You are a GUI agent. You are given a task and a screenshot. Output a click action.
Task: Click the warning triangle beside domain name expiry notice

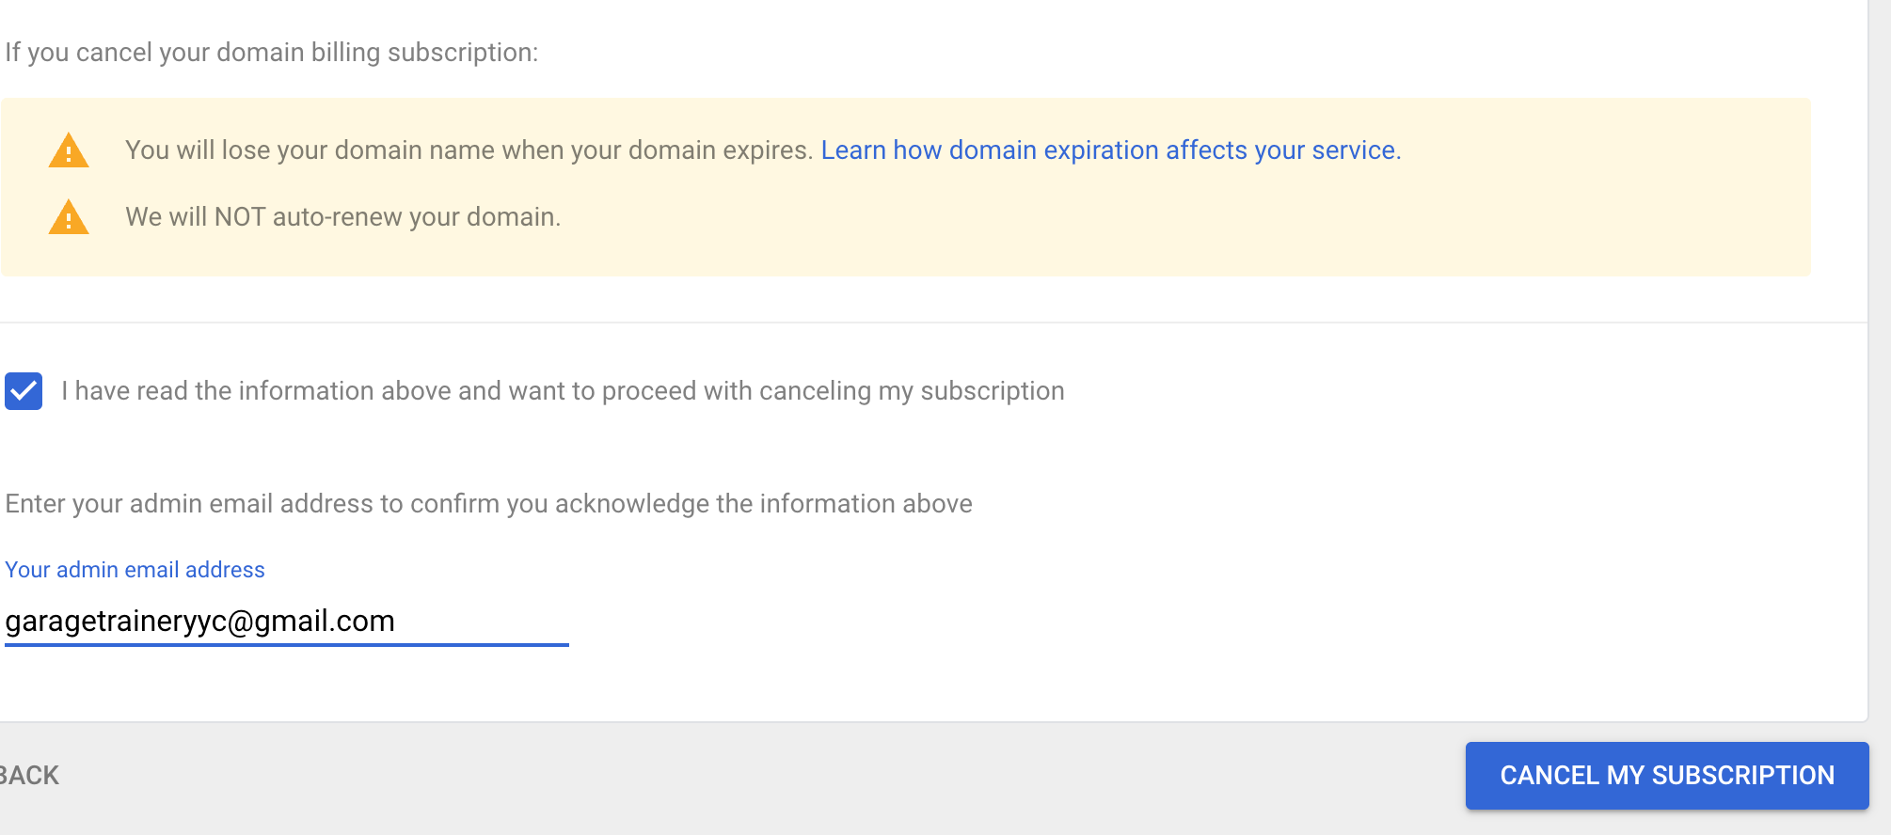tap(69, 151)
